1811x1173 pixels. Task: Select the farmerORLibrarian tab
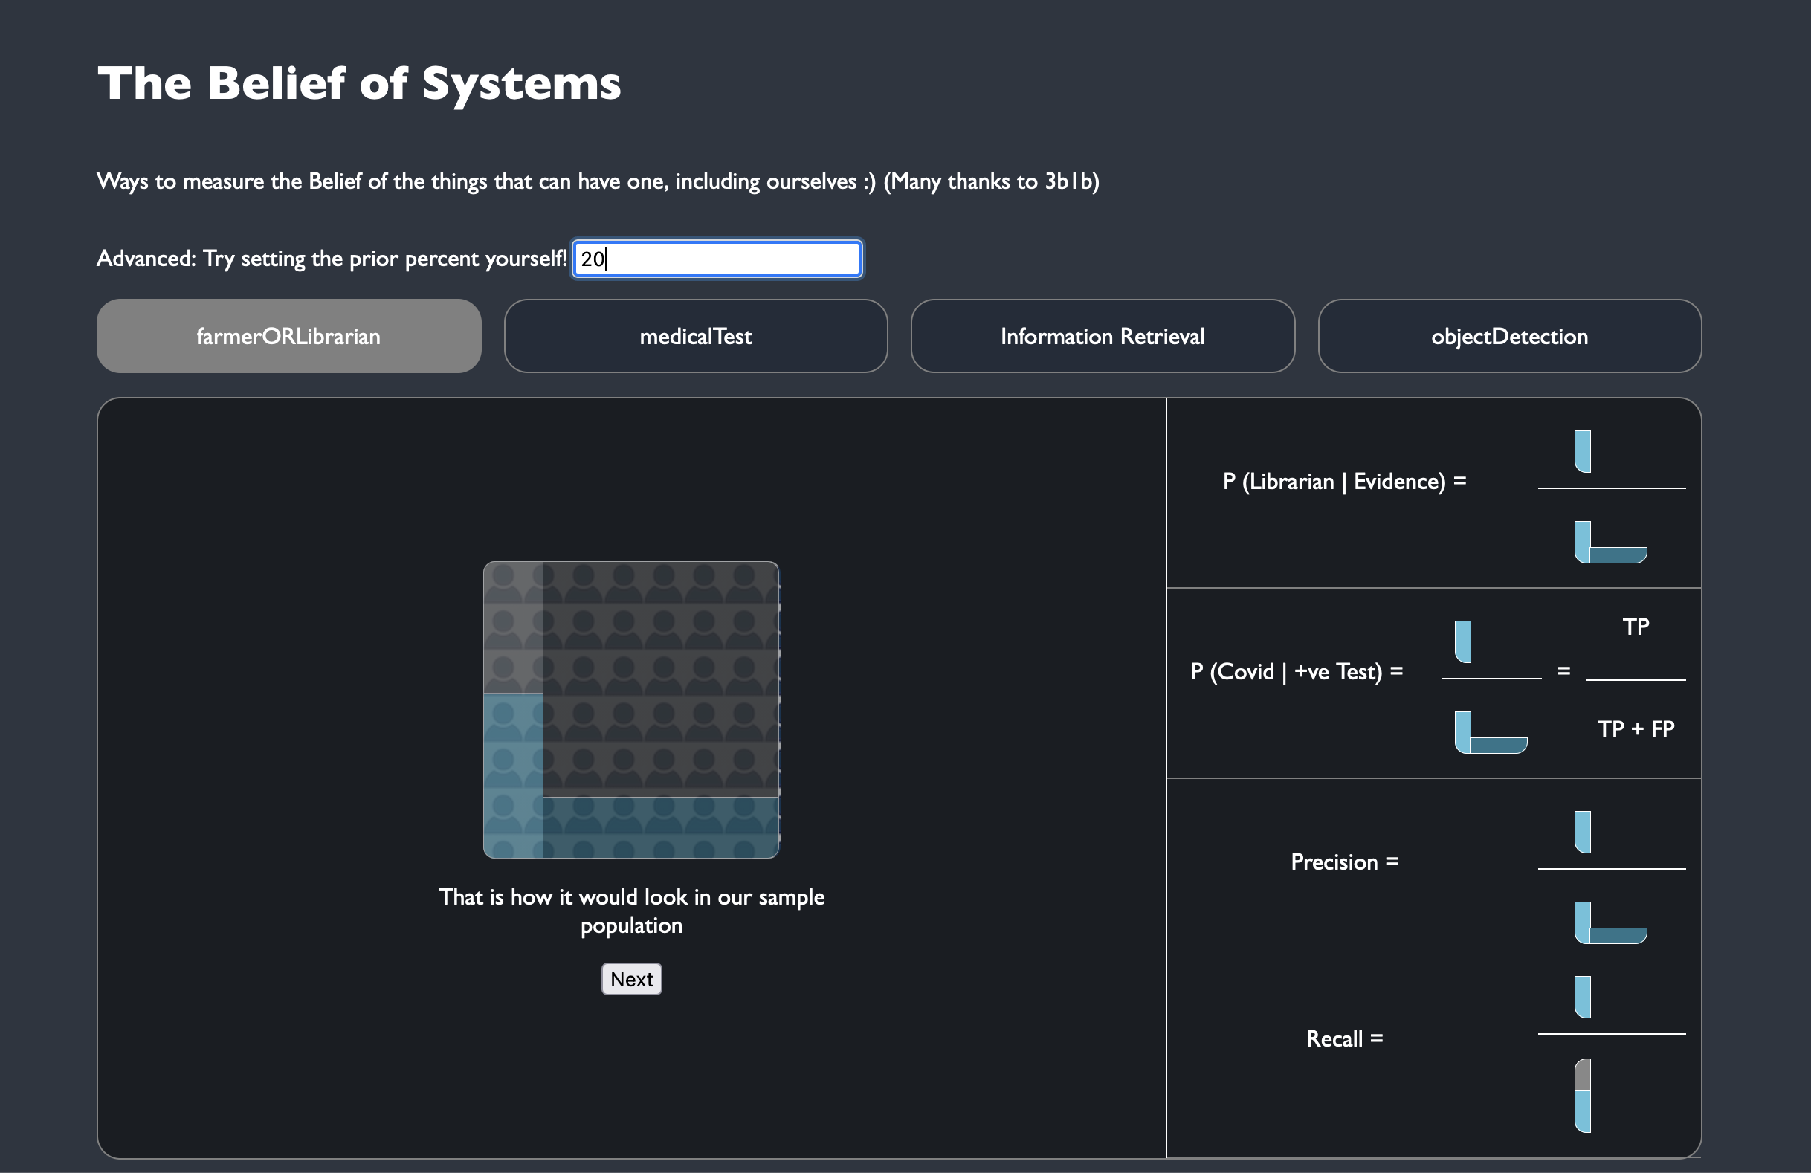click(288, 336)
